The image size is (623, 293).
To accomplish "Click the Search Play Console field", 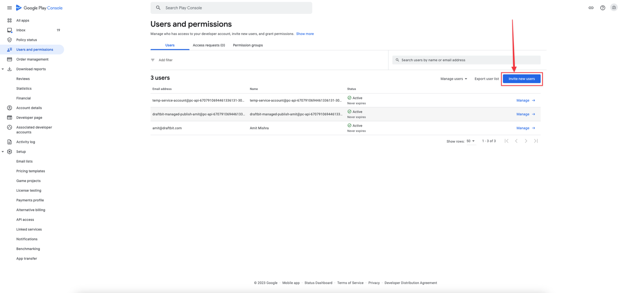I will pyautogui.click(x=231, y=8).
